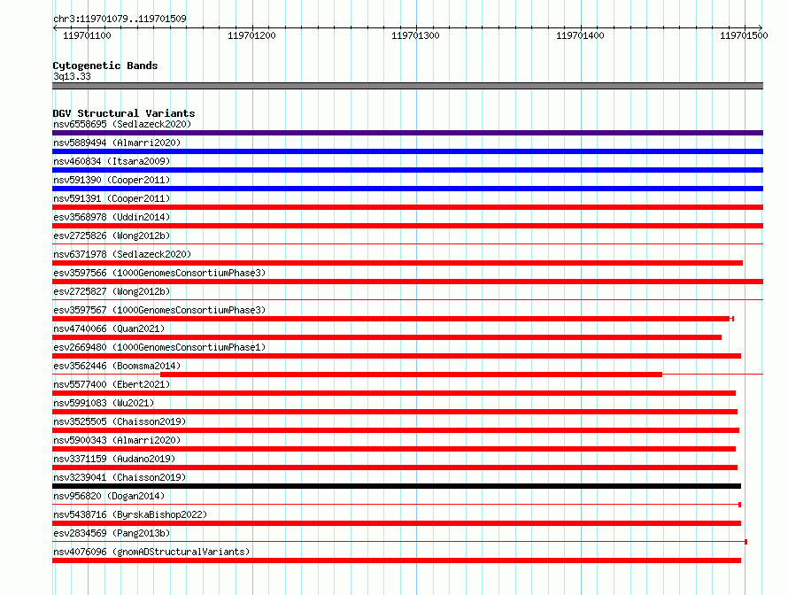Open nsv5991083 (Wu2021) label

pos(104,403)
